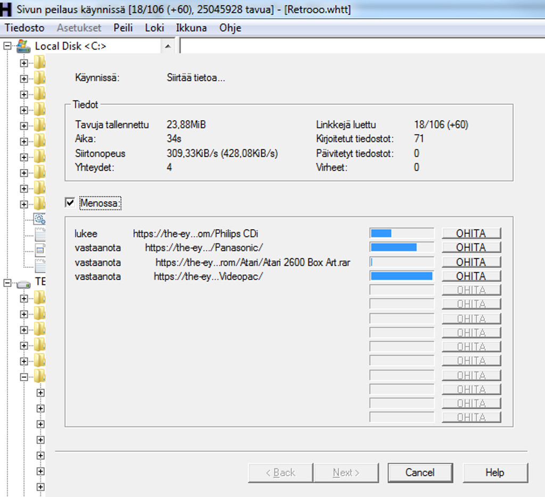This screenshot has width=545, height=497.
Task: Open the Peili menu
Action: coord(123,28)
